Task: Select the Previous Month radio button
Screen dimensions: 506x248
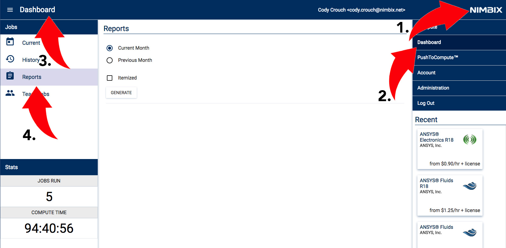Action: pos(110,60)
